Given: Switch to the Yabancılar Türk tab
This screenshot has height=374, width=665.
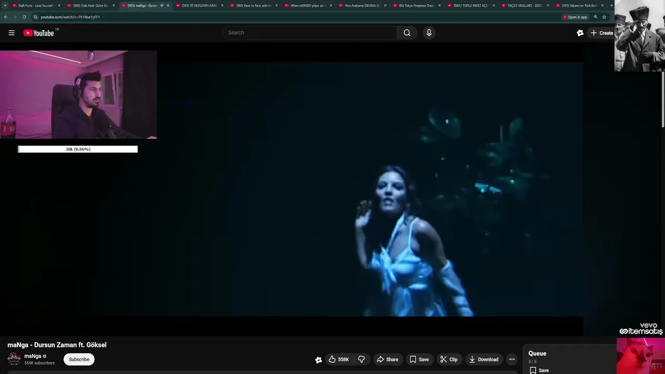Looking at the screenshot, I should [578, 5].
